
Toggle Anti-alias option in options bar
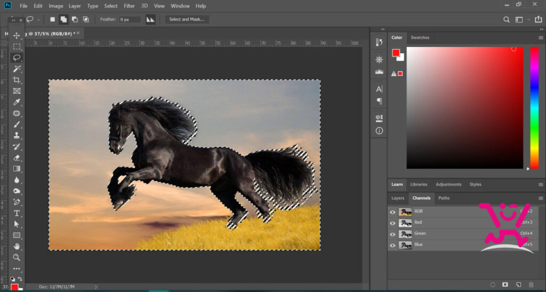coord(150,20)
